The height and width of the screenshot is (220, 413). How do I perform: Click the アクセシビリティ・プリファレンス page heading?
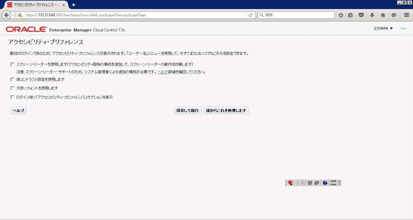click(x=46, y=42)
